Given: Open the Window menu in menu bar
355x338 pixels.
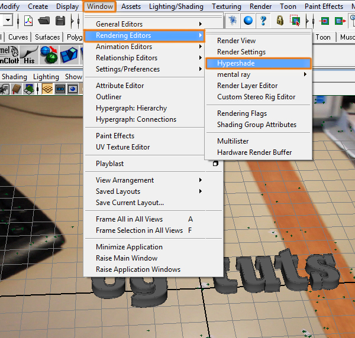Looking at the screenshot, I should 100,6.
